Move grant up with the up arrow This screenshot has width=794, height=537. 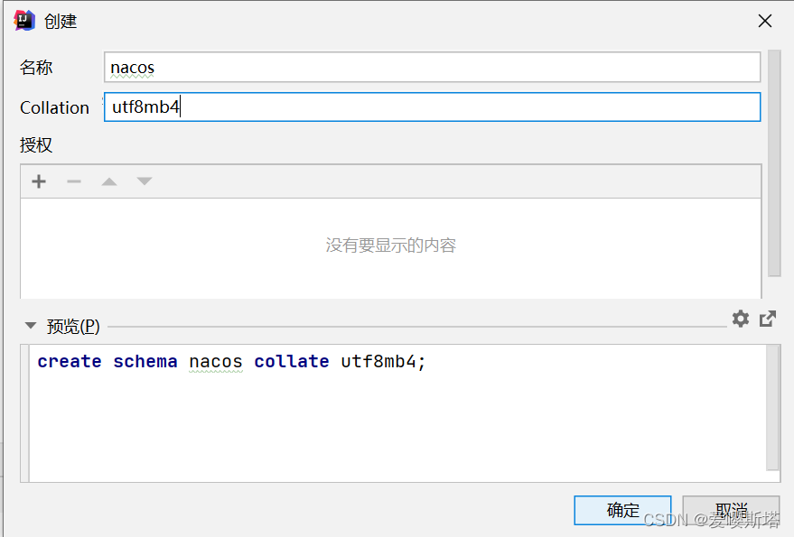tap(109, 181)
